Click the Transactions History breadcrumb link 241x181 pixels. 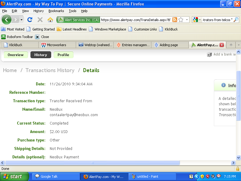[x=50, y=70]
